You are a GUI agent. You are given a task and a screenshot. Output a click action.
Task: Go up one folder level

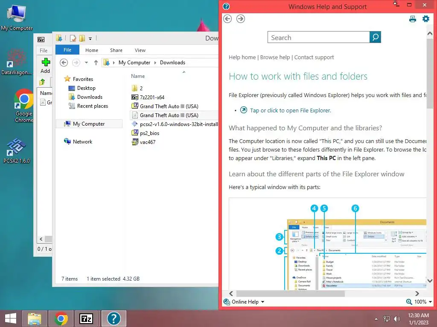pyautogui.click(x=96, y=63)
